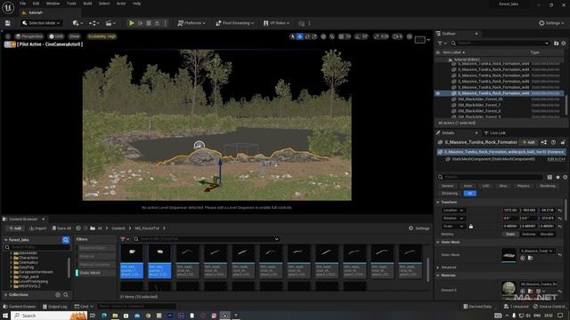Open the Pixel Streaming dropdown
This screenshot has width=570, height=320.
tap(235, 23)
